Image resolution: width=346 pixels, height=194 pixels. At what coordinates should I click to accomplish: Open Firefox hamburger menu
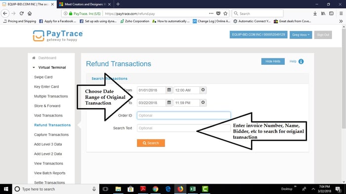tap(341, 13)
